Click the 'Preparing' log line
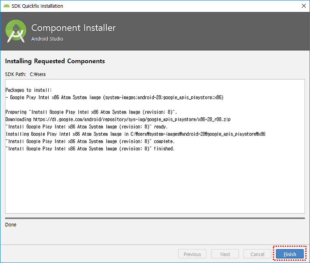Screen dimensions: 310x263 91,112
